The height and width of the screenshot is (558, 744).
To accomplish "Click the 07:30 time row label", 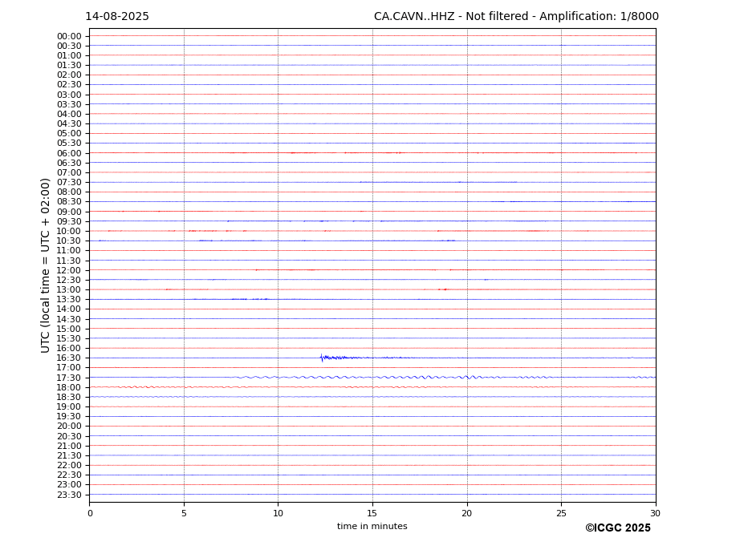I will point(69,183).
